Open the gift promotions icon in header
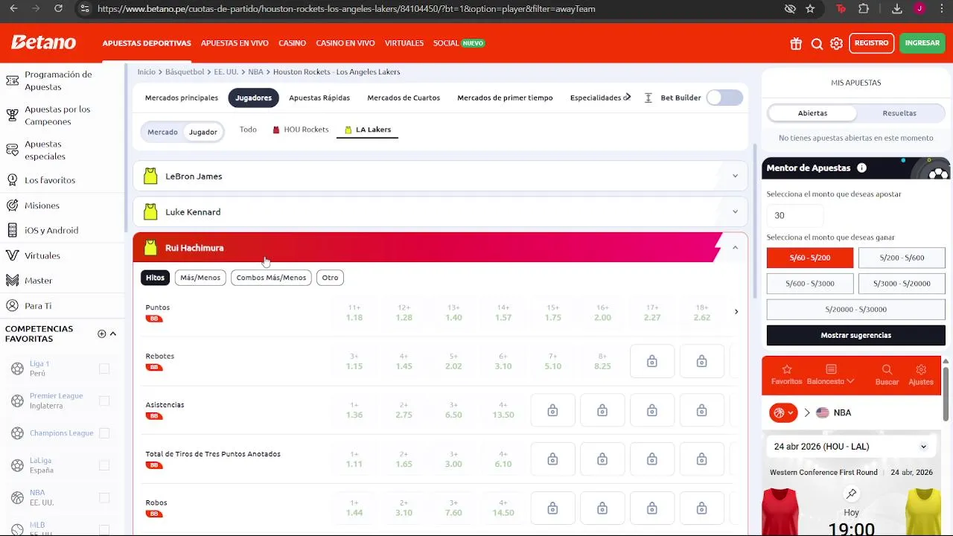The width and height of the screenshot is (953, 536). pos(796,44)
